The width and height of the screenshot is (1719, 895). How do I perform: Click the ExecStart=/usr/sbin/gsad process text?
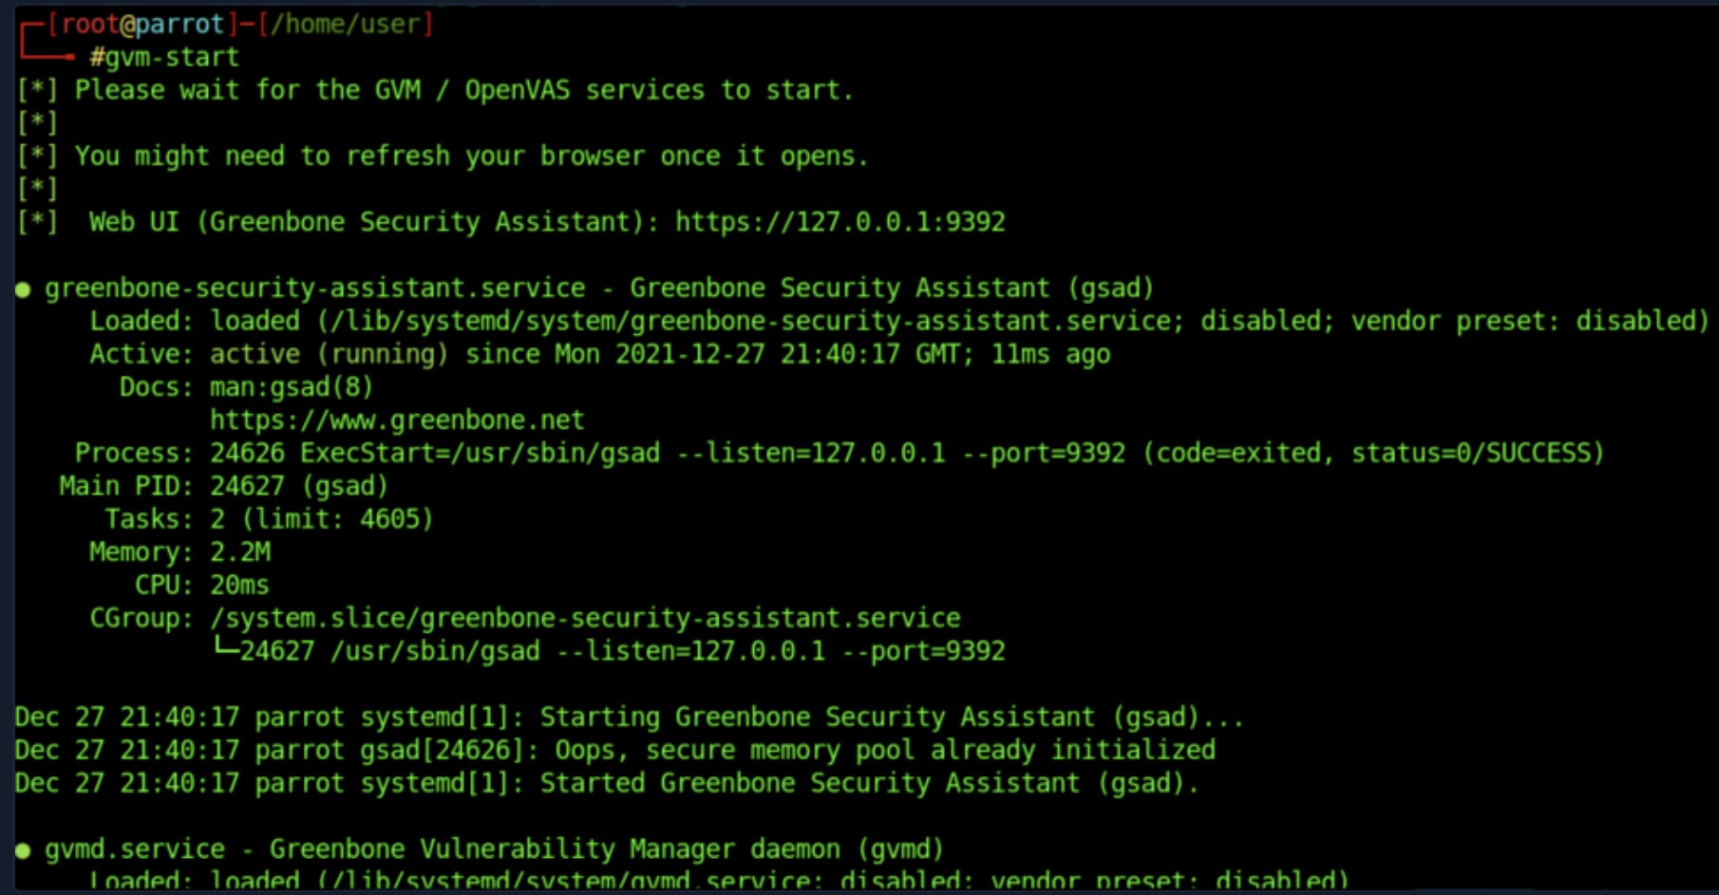tap(481, 453)
